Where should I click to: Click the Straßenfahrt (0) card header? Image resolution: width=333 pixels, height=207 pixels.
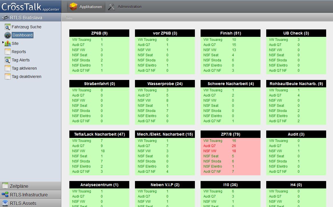tap(99, 84)
